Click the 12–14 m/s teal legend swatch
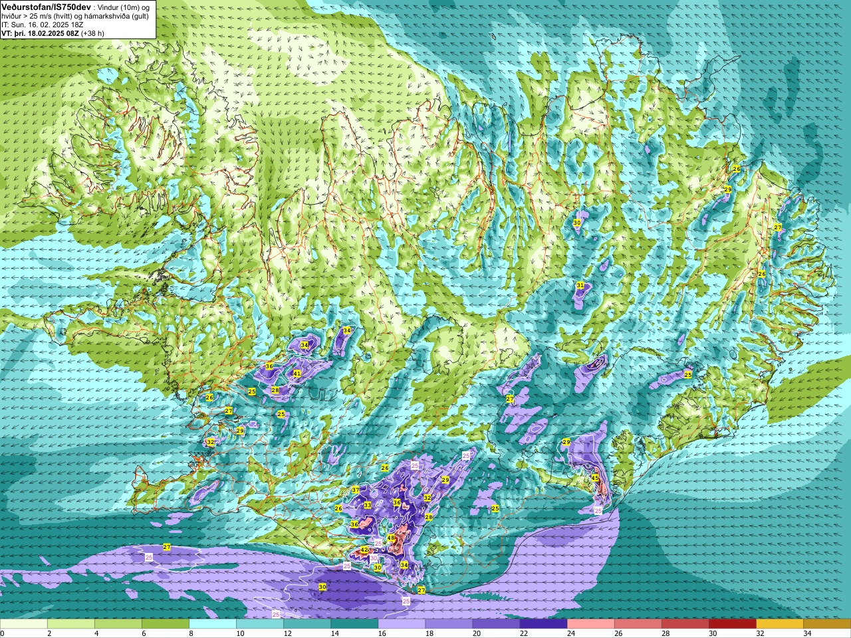 coord(307,624)
